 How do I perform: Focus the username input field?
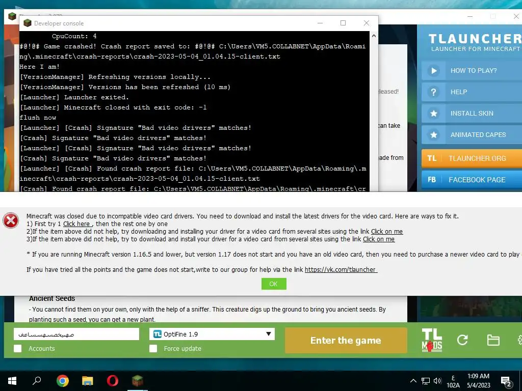[x=76, y=334]
